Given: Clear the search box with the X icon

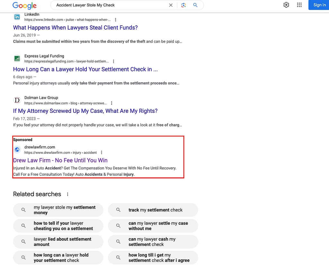Looking at the screenshot, I should click(171, 5).
